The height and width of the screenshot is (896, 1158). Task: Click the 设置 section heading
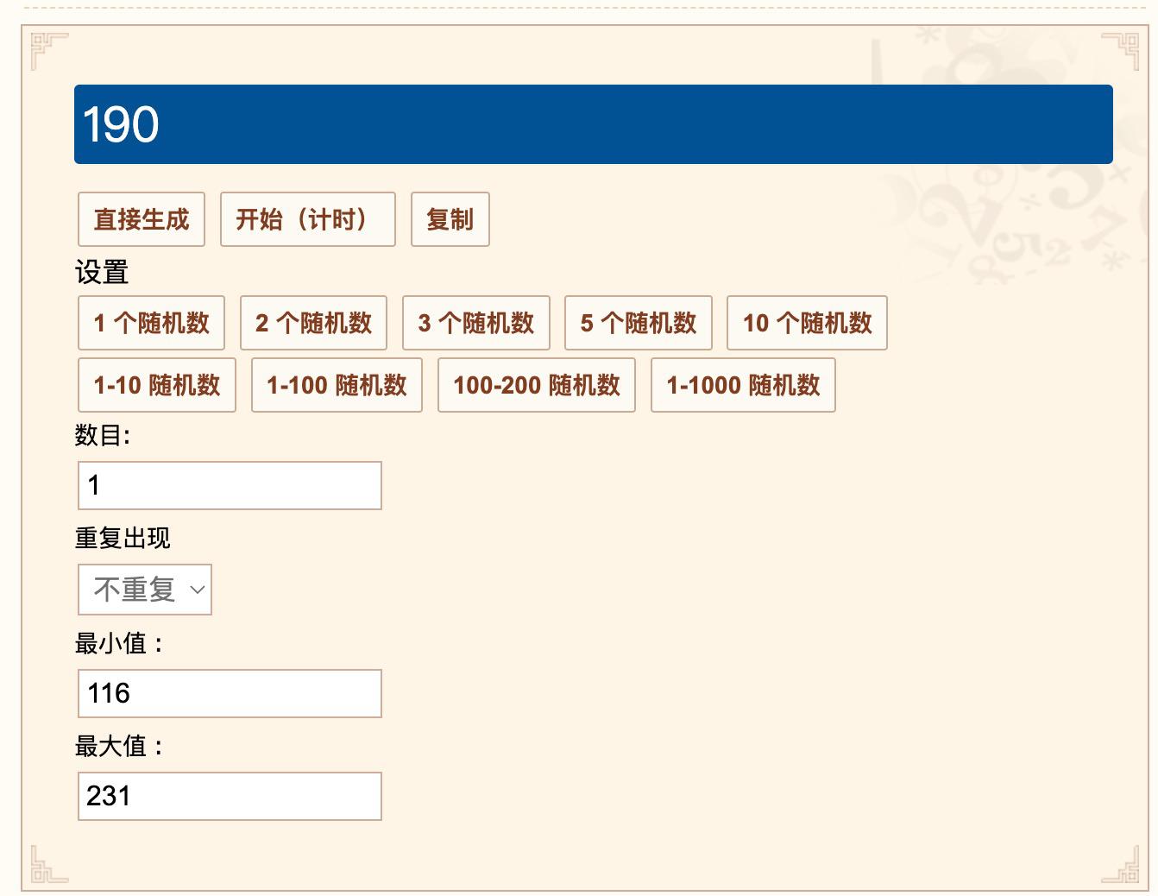(x=102, y=273)
